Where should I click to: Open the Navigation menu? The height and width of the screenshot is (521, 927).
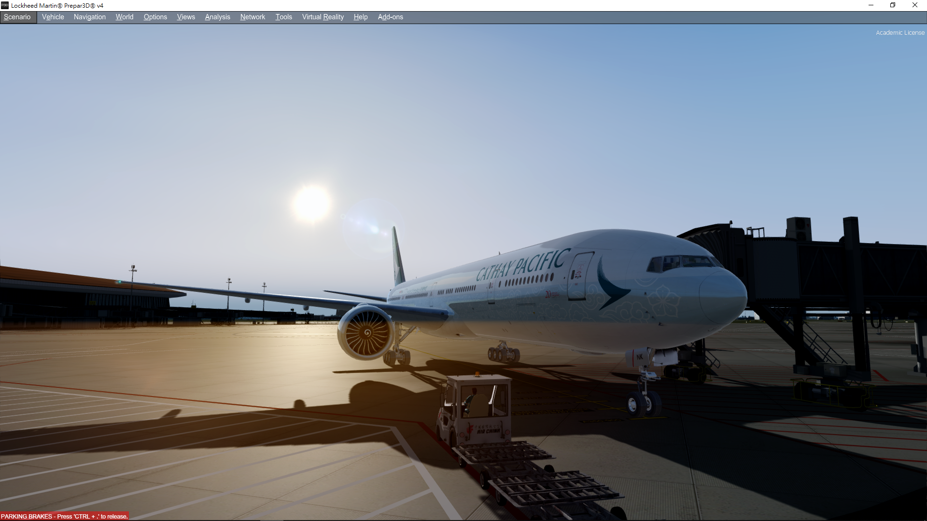(90, 17)
